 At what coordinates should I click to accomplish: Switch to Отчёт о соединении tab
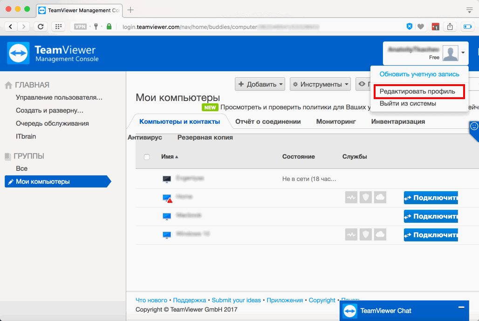[x=268, y=121]
